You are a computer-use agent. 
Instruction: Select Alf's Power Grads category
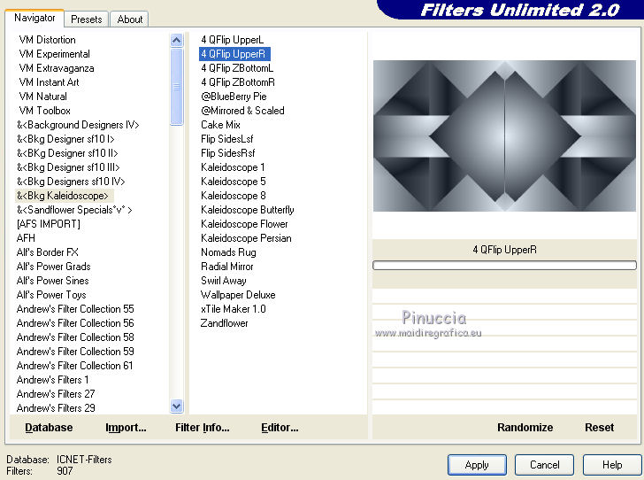tap(53, 267)
